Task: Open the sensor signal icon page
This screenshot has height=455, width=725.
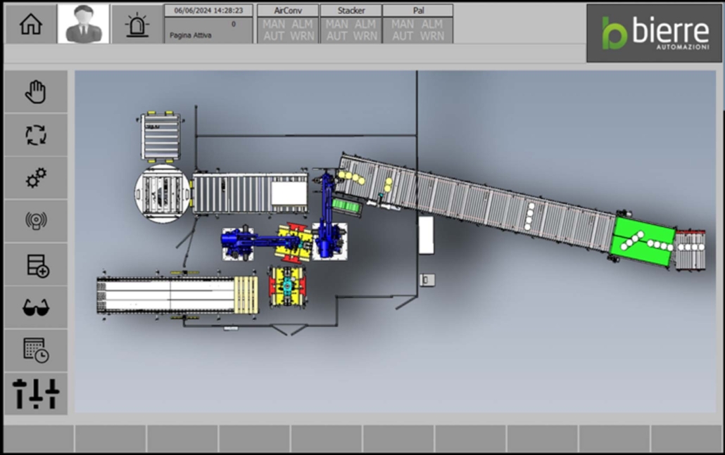Action: pos(36,221)
